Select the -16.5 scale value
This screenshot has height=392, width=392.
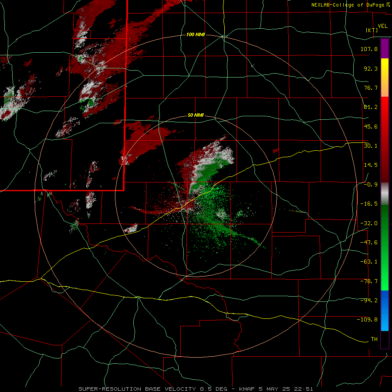[369, 204]
